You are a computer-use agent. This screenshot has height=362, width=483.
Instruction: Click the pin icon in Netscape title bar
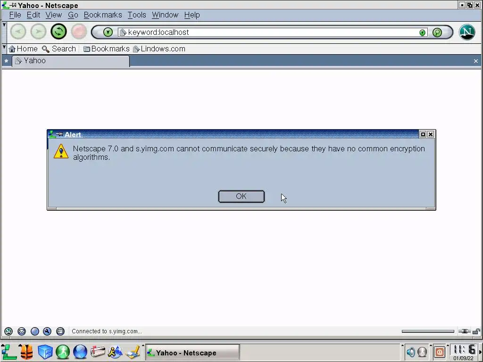pos(13,5)
